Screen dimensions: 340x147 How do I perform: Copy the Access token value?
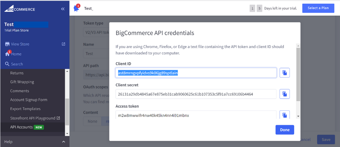coord(285,114)
